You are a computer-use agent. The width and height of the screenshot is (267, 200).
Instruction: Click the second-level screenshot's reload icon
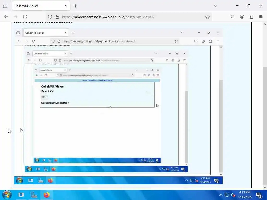point(34,41)
